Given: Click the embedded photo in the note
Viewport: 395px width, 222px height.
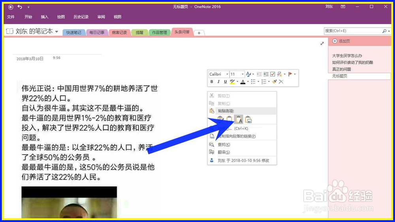Looking at the screenshot, I should (69, 202).
